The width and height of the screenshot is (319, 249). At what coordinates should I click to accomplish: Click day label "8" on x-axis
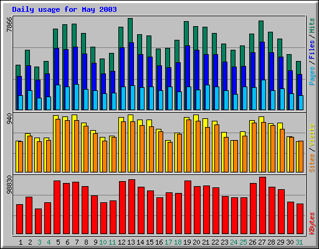86,242
